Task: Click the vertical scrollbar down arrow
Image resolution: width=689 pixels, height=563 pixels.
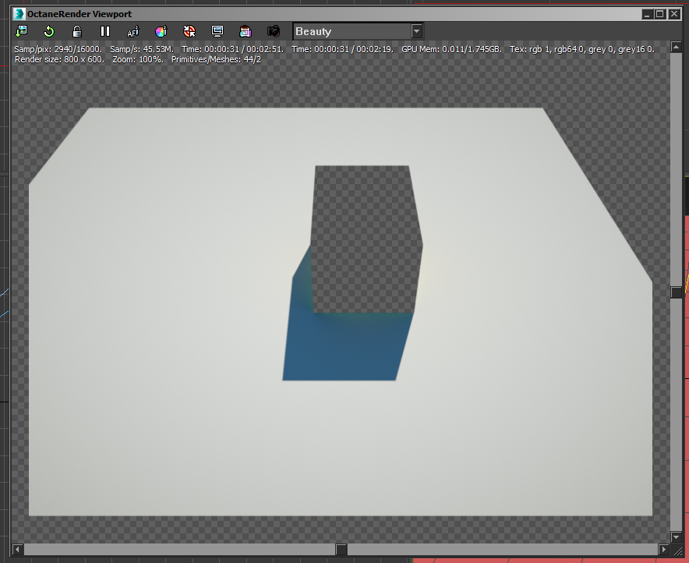Action: coord(677,537)
